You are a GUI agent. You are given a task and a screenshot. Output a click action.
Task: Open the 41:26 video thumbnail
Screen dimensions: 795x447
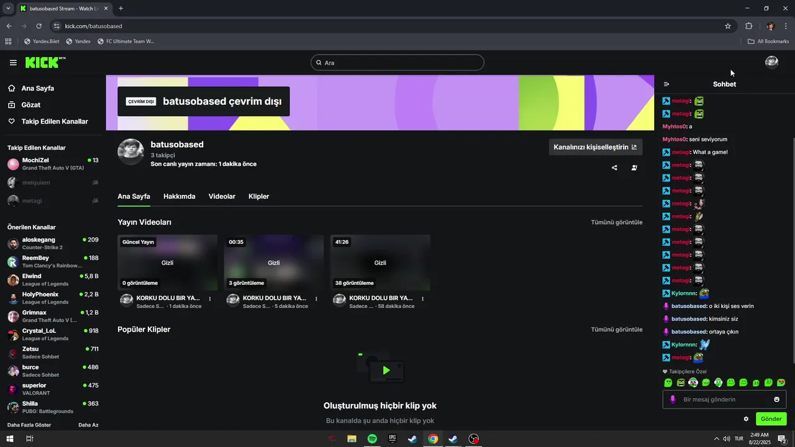pyautogui.click(x=380, y=263)
